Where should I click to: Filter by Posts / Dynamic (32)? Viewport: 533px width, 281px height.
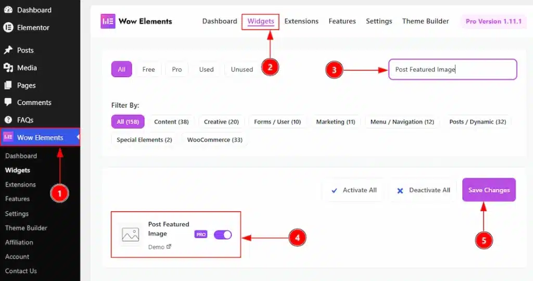pos(478,122)
